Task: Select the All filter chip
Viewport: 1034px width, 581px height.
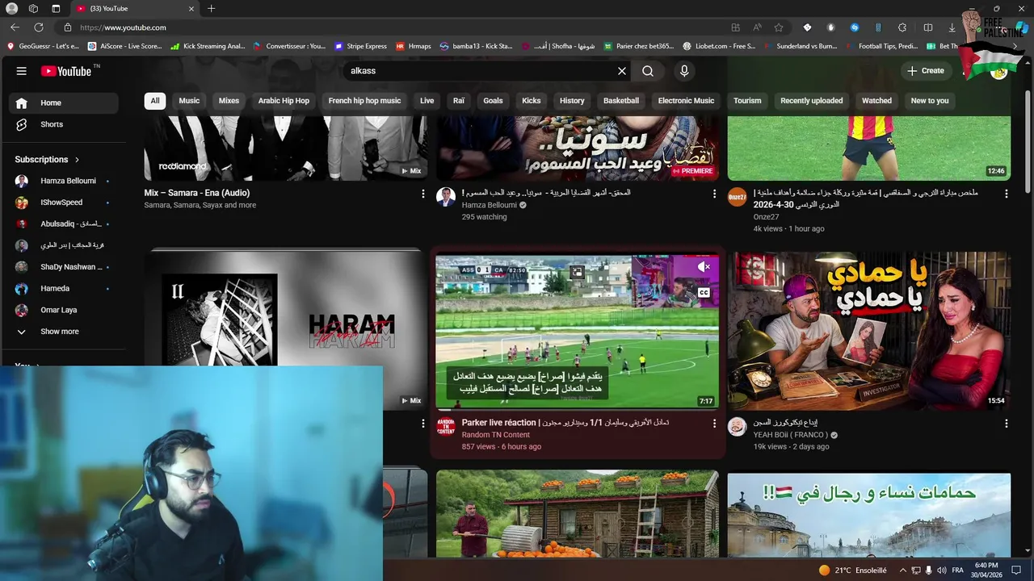Action: [x=155, y=101]
